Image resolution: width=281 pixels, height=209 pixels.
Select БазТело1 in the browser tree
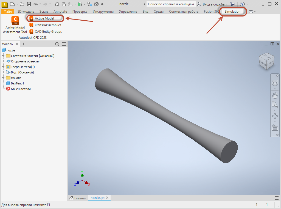pyautogui.click(x=15, y=83)
